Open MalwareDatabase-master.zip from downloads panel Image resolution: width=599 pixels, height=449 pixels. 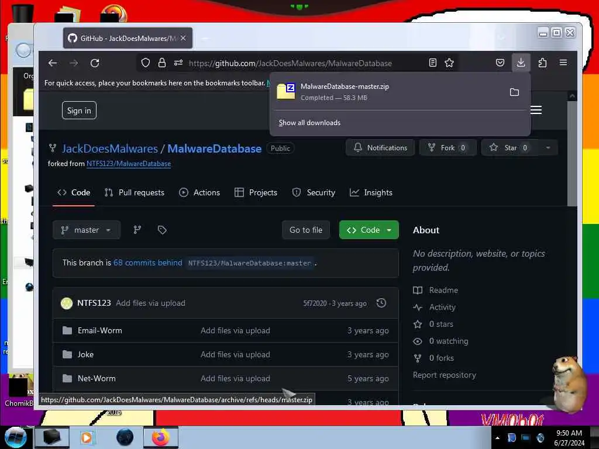388,92
